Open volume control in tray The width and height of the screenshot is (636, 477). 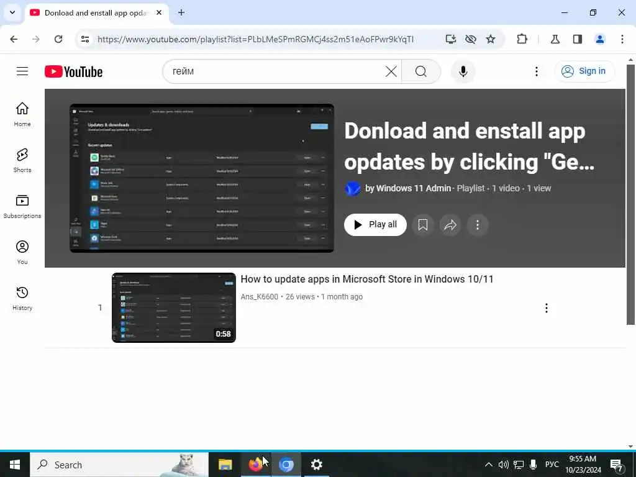[x=503, y=465]
